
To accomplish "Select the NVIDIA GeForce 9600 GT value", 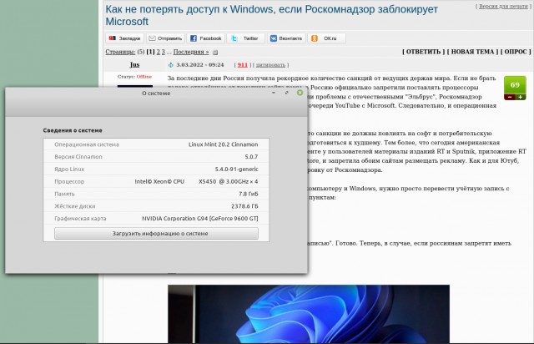I will pyautogui.click(x=200, y=218).
